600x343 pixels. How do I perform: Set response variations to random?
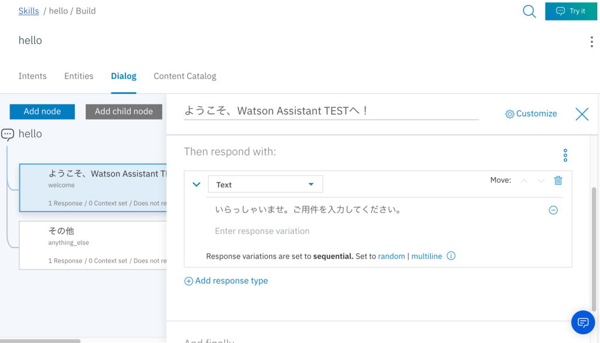click(391, 256)
